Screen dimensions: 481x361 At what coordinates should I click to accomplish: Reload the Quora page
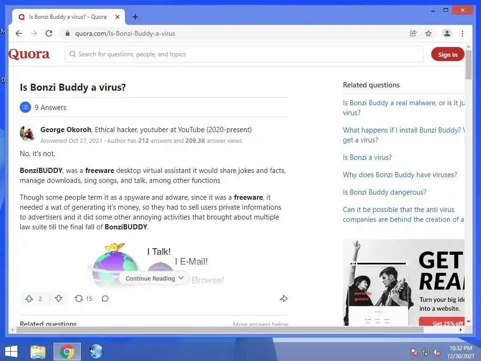(x=49, y=33)
